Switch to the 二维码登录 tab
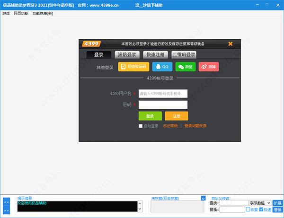Image resolution: width=284 pixels, height=218 pixels. (x=184, y=54)
